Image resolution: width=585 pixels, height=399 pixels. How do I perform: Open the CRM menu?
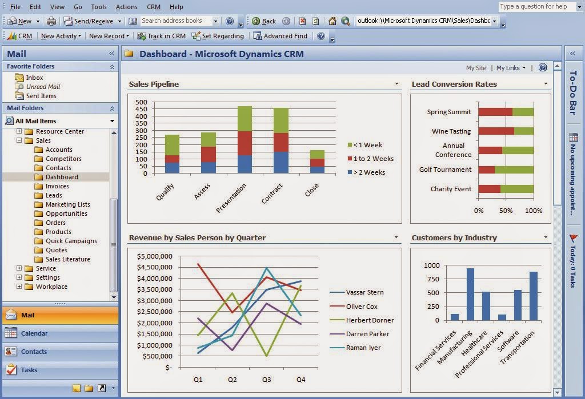click(153, 7)
